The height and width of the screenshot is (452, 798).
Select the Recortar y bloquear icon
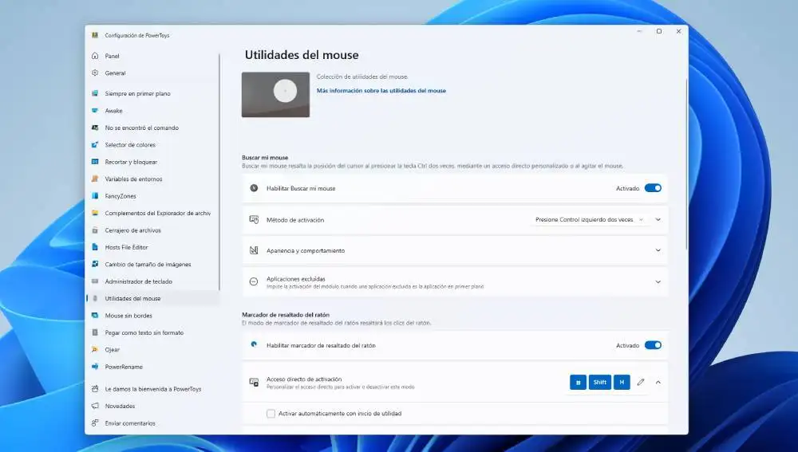tap(95, 162)
